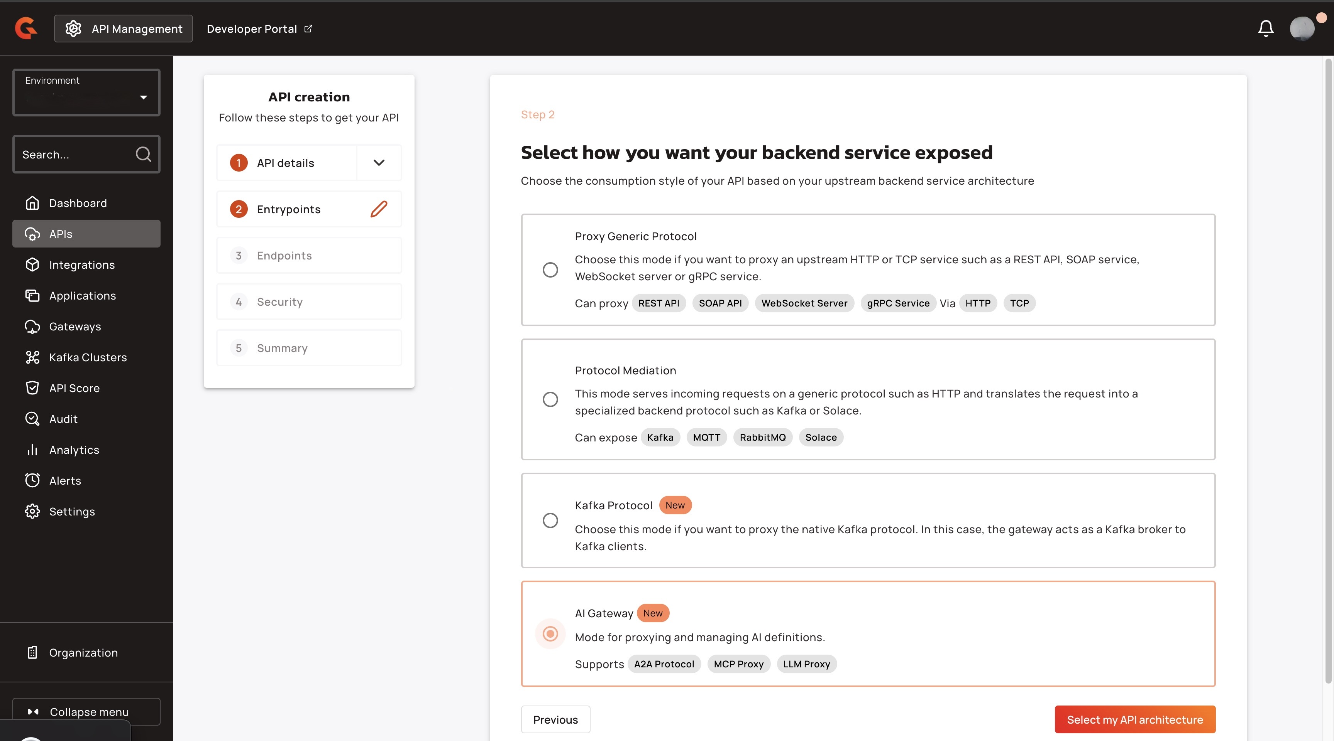Click the Entrypoints edit pencil icon
Screen dimensions: 1334x741
(x=379, y=209)
